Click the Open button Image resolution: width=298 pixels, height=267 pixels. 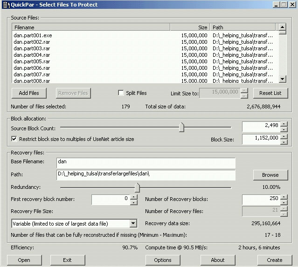(x=24, y=260)
